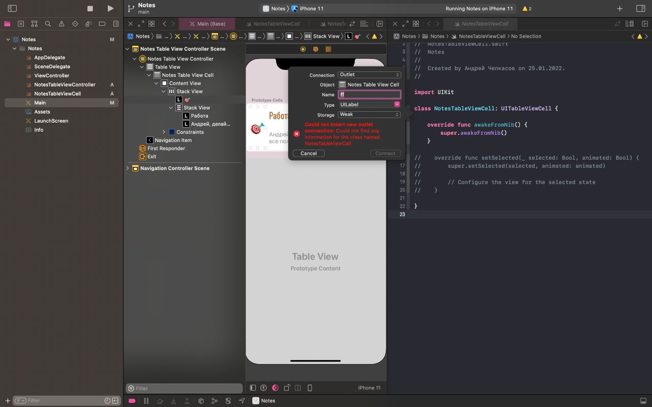652x407 pixels.
Task: Open the Test navigator diamond
Action: click(x=75, y=24)
